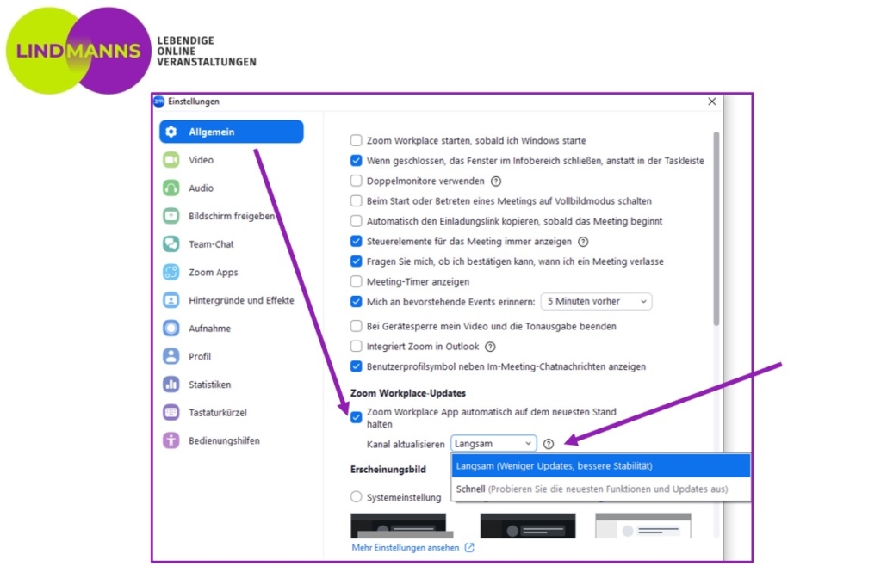Click the Erscheinungsbild heading
The width and height of the screenshot is (887, 566).
388,470
